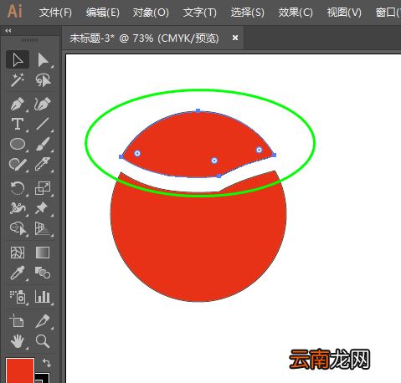Screen dimensions: 401x383
Task: Choose the Shape Builder tool
Action: (18, 228)
